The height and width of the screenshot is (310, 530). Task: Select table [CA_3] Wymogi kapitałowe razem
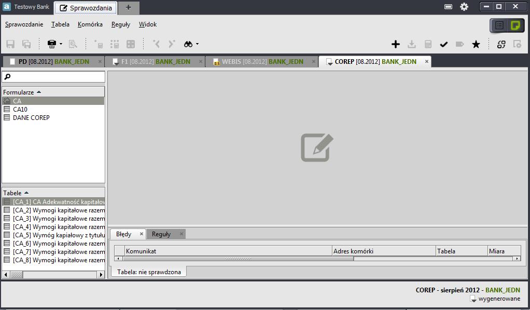[x=54, y=219]
